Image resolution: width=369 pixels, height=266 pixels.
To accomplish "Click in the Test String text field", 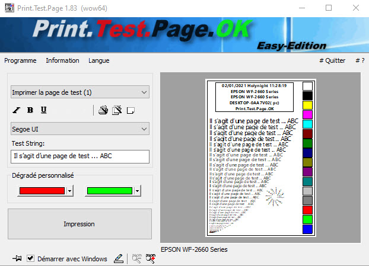I will pos(80,156).
